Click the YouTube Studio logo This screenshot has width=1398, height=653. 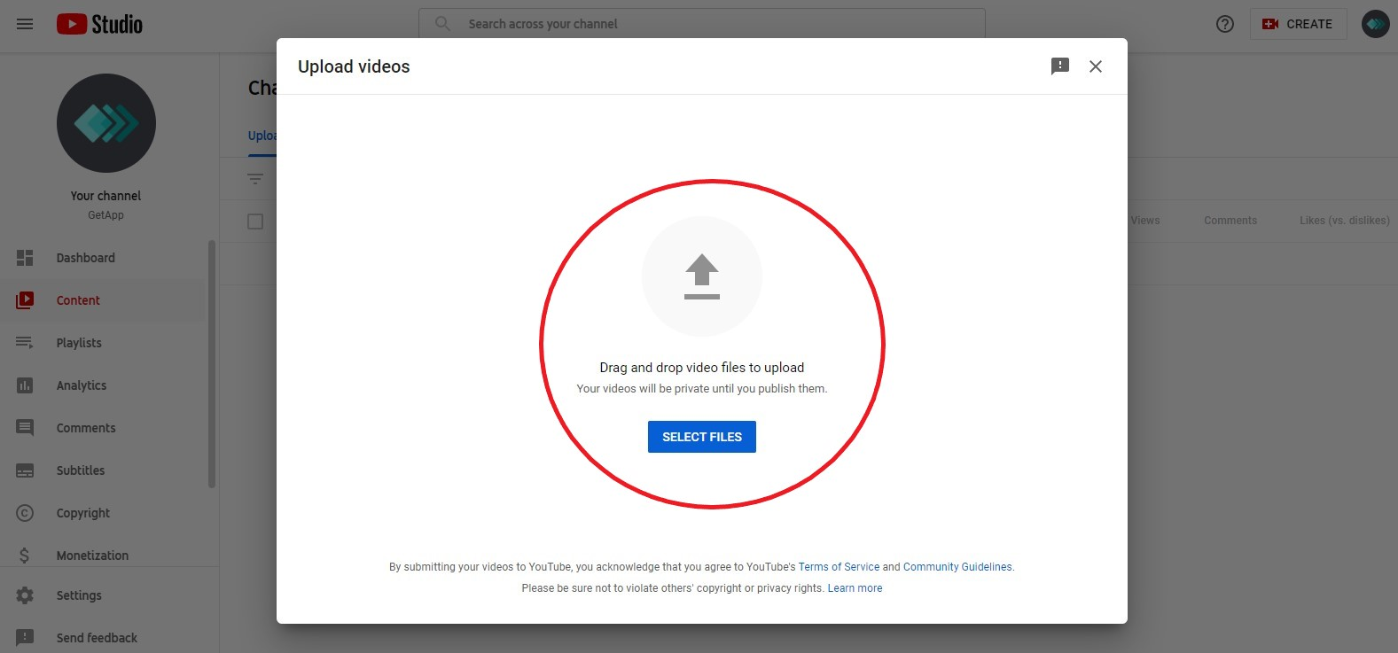[99, 24]
